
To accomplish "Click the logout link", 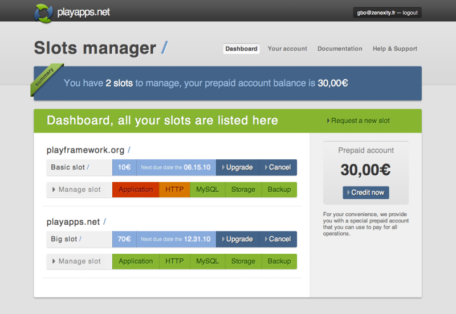I will pos(410,13).
